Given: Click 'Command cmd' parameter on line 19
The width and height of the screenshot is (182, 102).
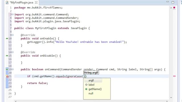Looking at the screenshot, I should (106, 69).
